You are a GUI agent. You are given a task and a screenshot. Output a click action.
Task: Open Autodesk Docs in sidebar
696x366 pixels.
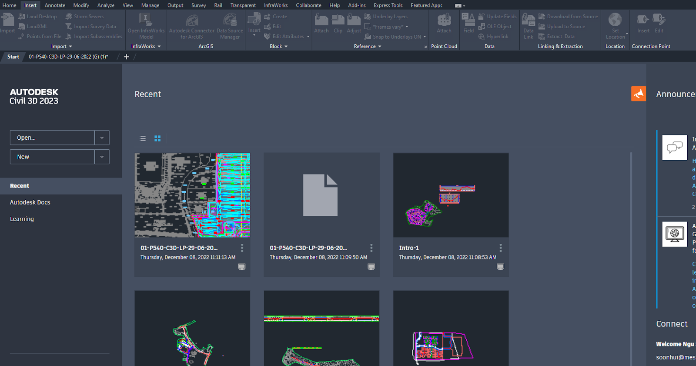coord(30,202)
